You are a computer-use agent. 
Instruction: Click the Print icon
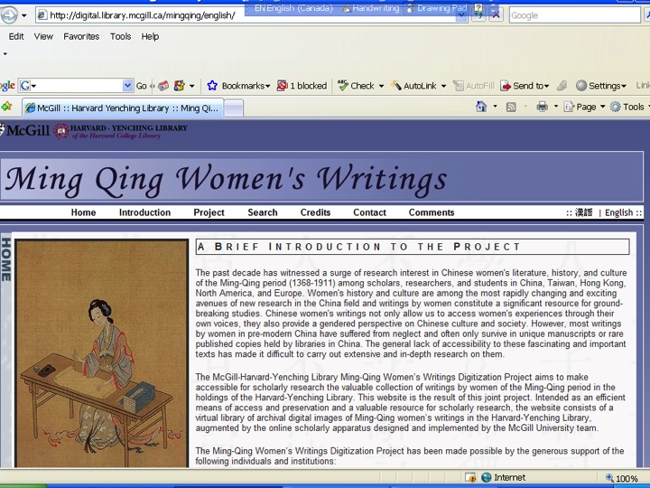click(543, 107)
